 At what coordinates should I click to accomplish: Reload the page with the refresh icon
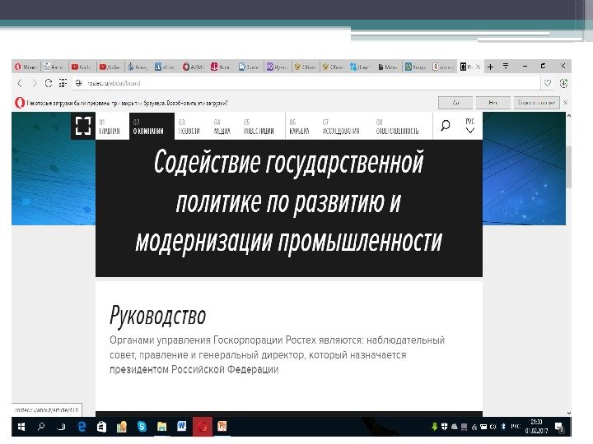point(49,83)
